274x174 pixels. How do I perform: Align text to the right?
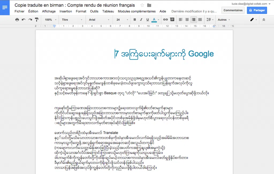point(193,20)
